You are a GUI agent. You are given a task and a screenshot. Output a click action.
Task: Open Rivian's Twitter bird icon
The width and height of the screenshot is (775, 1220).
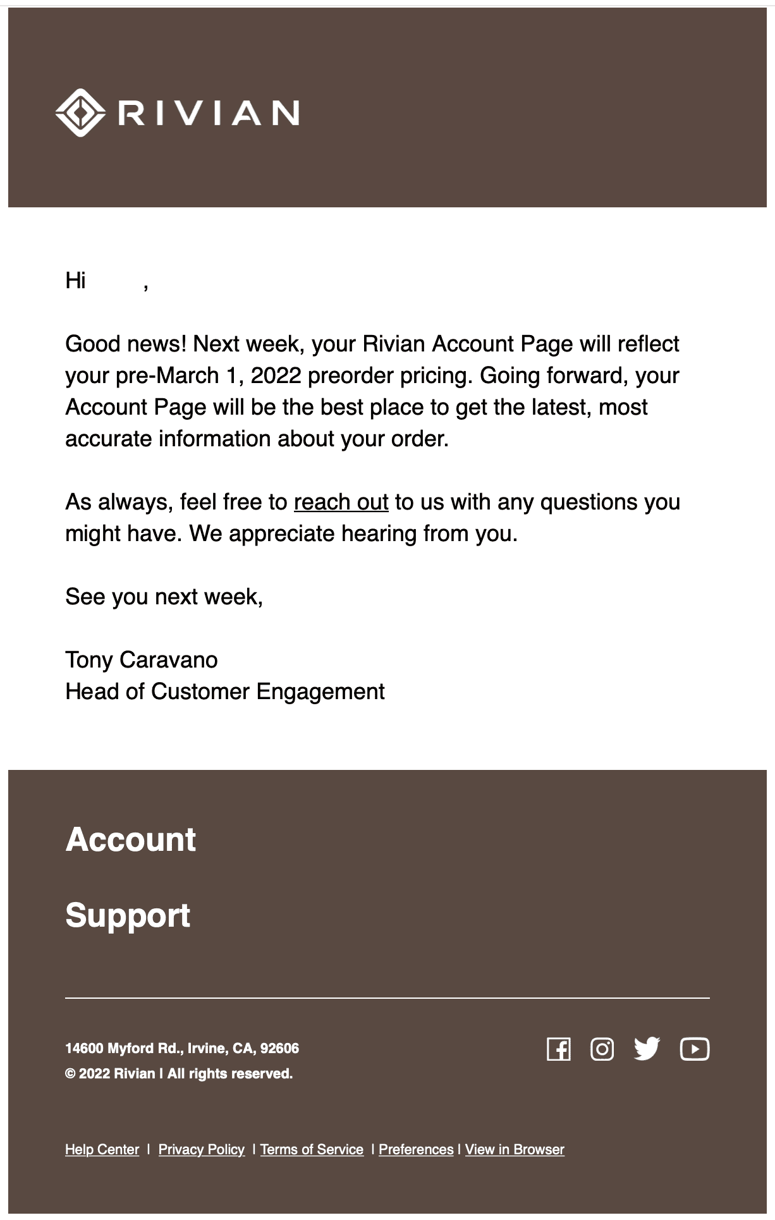(647, 1049)
